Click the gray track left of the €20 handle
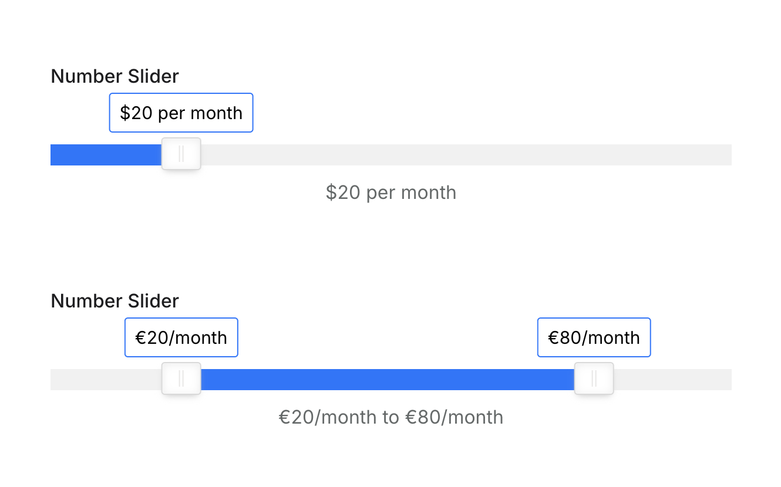This screenshot has width=781, height=487. 106,380
